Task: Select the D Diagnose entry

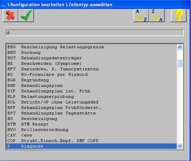Action: coord(92,146)
